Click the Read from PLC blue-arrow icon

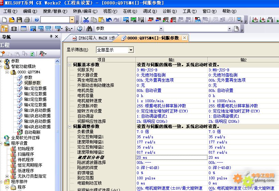(158, 20)
